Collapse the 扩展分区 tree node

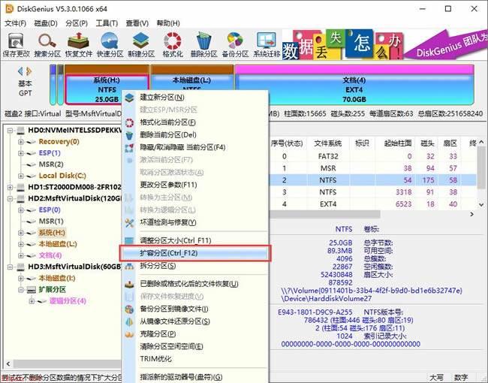20,290
